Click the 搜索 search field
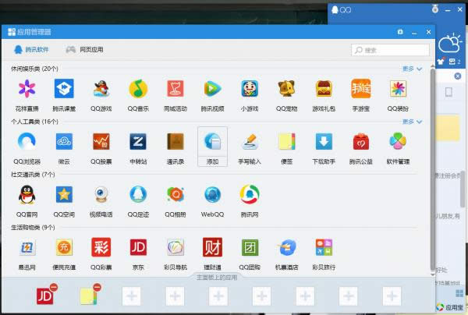Screen dimensions: 468x315 [x=394, y=50]
